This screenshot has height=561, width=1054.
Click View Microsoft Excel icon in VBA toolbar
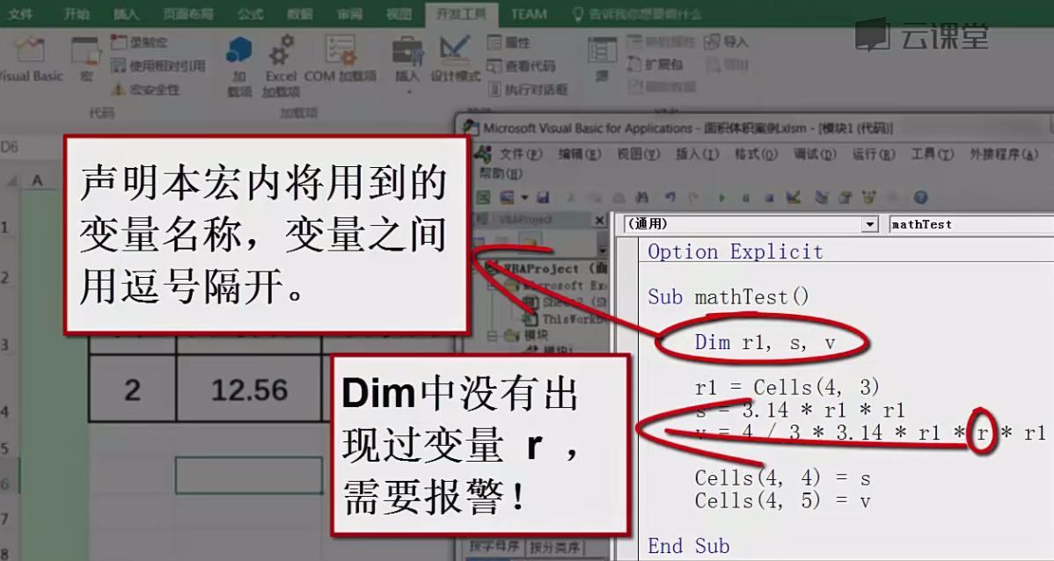tap(484, 198)
